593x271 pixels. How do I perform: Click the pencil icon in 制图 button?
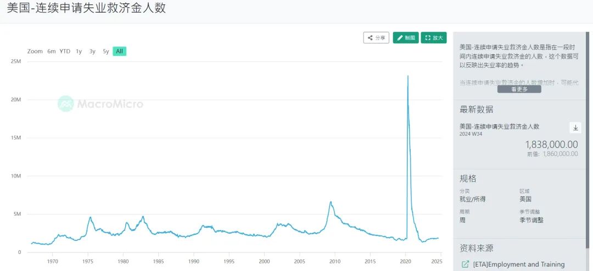(400, 38)
